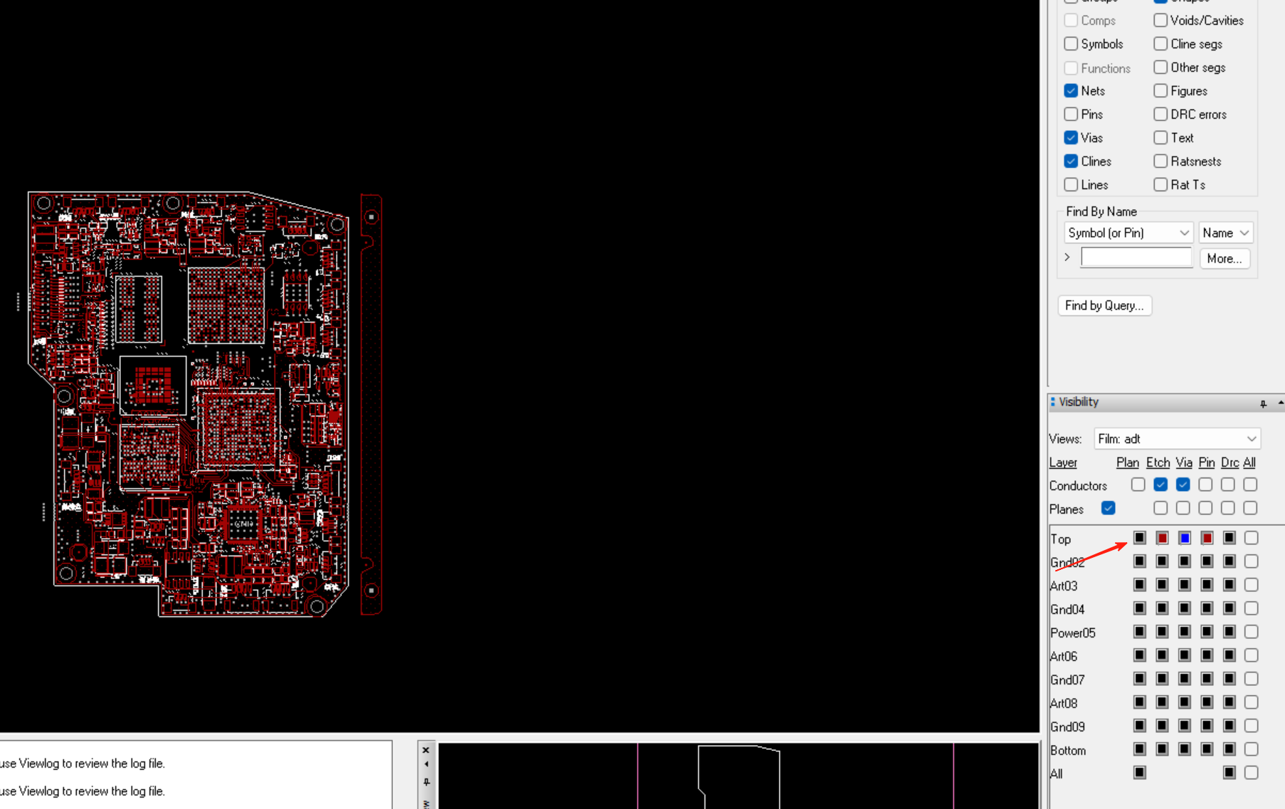Viewport: 1285px width, 809px height.
Task: Toggle Bottom layer Etch visibility
Action: (x=1162, y=749)
